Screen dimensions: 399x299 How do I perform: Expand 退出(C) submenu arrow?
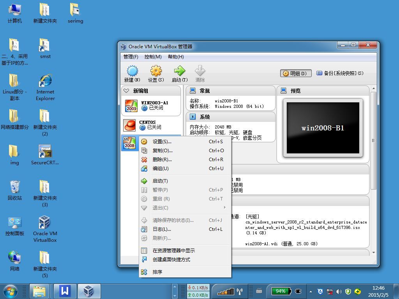[225, 208]
